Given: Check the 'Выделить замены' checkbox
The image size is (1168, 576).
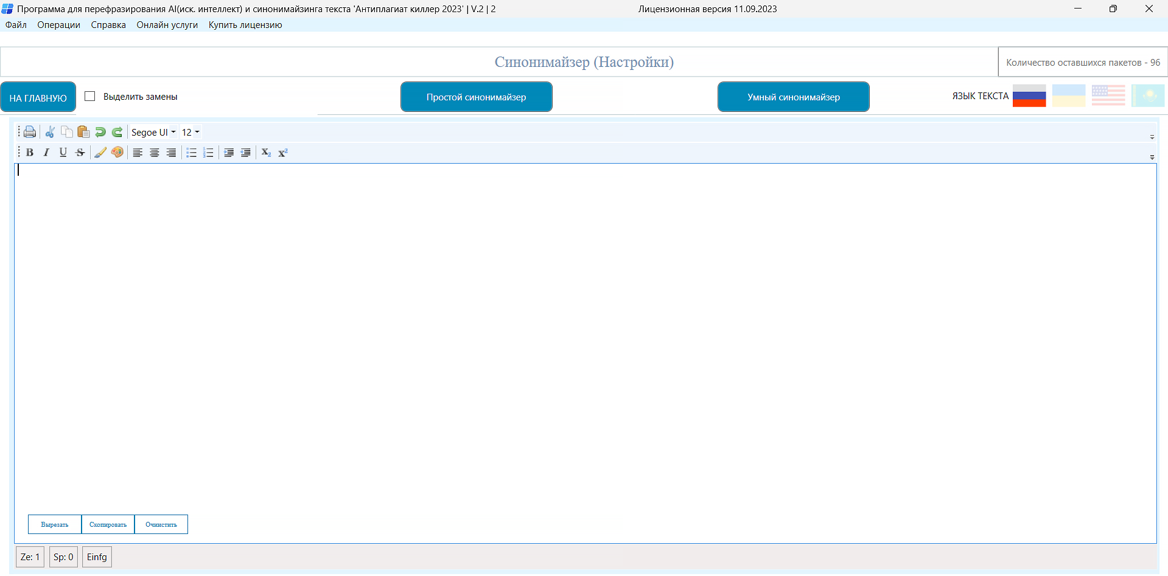Looking at the screenshot, I should click(x=90, y=96).
